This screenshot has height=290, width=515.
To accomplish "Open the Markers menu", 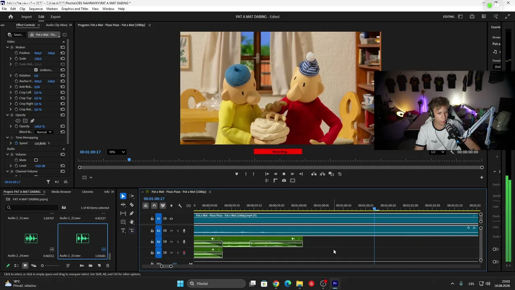I will 52,9.
